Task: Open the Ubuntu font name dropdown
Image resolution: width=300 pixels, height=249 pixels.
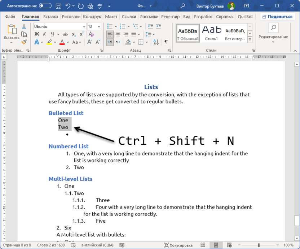Action: point(58,26)
